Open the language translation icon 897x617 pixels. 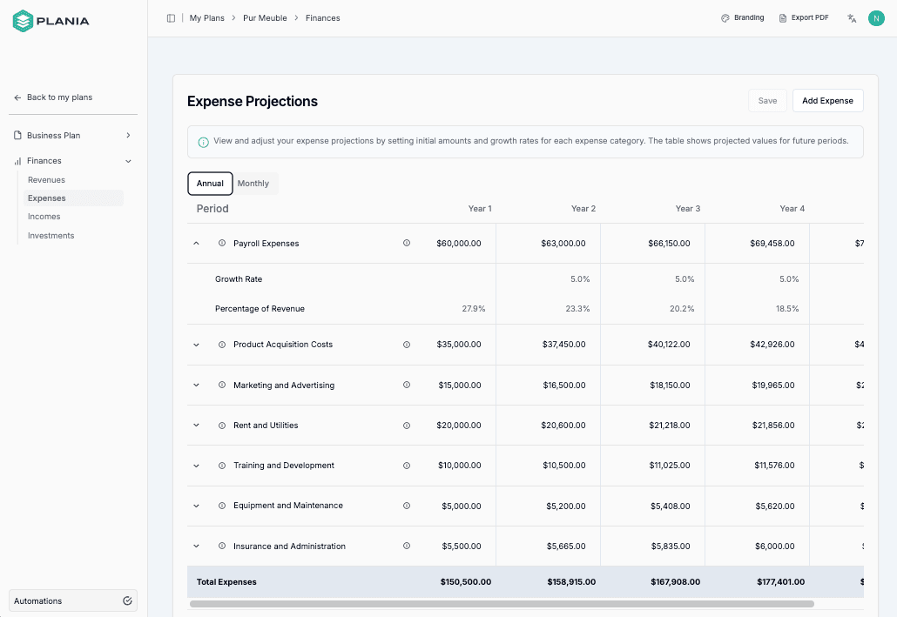point(851,17)
